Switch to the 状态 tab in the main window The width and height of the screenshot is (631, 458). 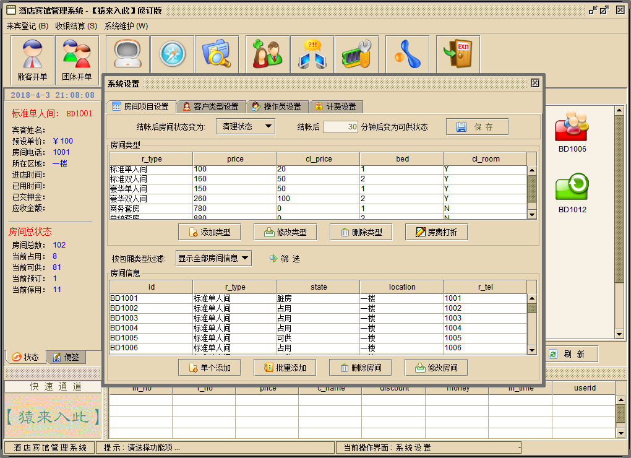[26, 357]
